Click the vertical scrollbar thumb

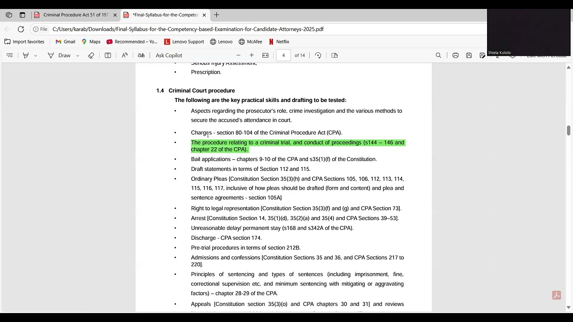569,130
